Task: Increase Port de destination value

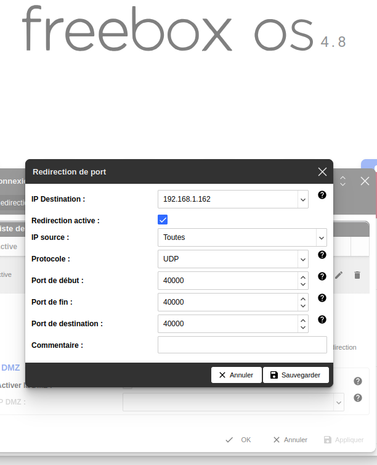Action: click(x=303, y=321)
